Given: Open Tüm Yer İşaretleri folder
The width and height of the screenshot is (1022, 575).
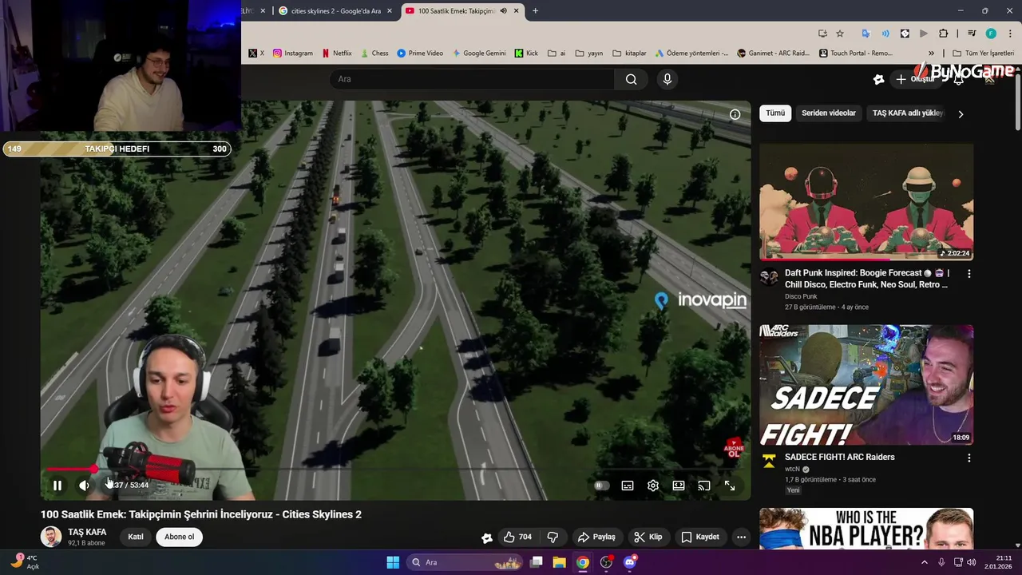Looking at the screenshot, I should tap(983, 54).
